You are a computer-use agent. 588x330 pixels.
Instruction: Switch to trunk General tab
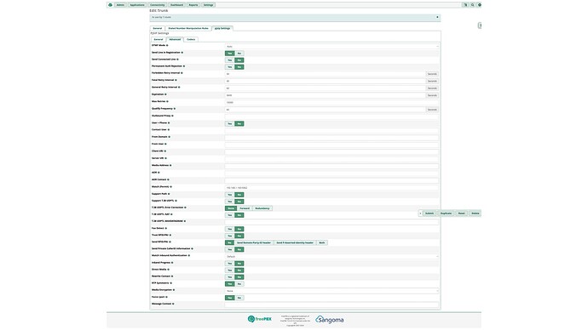point(158,28)
